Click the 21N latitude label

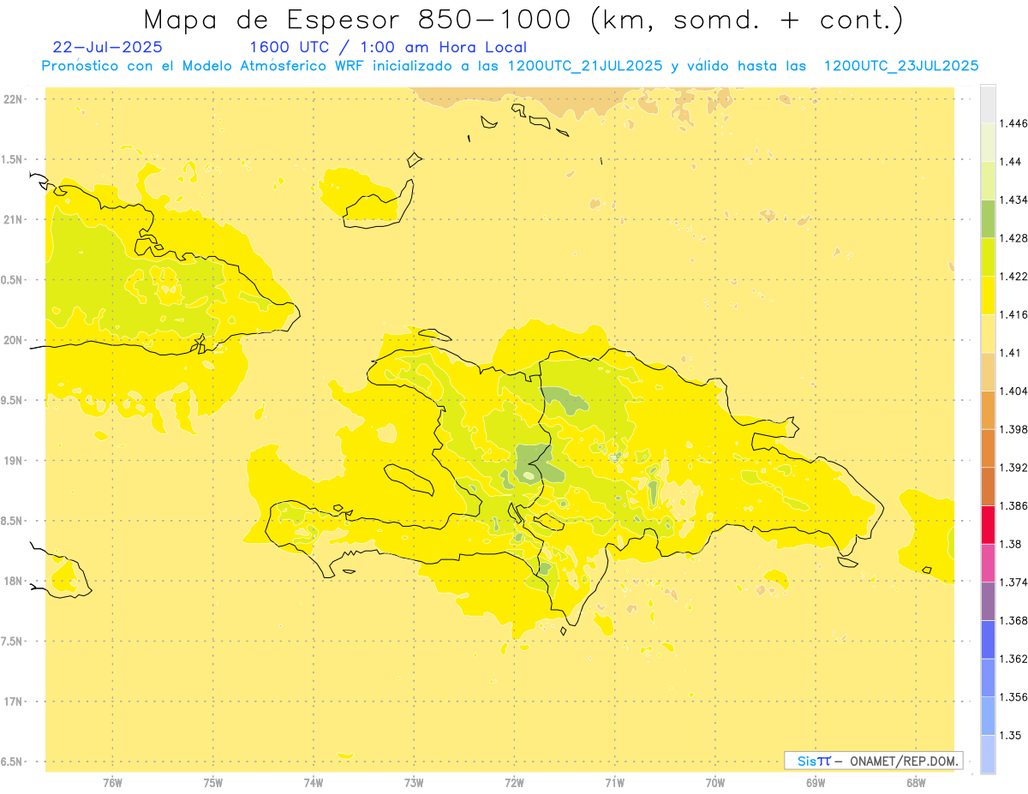[x=15, y=219]
